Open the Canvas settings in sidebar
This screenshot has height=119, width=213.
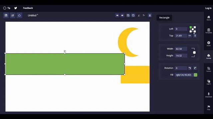click(209, 69)
